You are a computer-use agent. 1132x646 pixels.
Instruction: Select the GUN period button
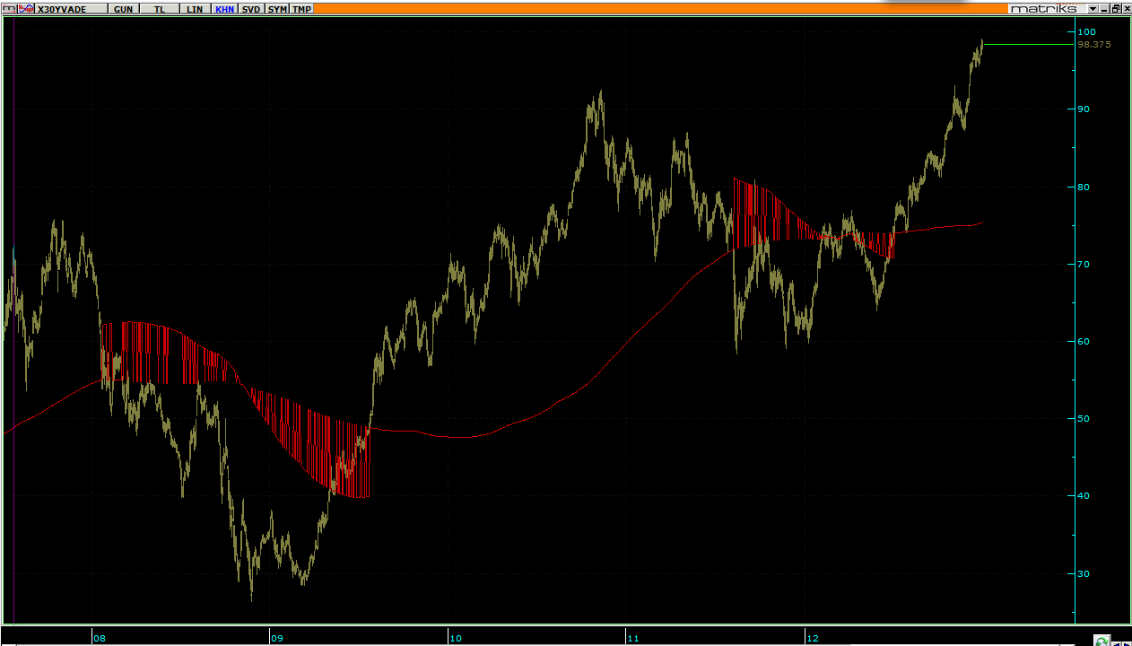coord(123,9)
